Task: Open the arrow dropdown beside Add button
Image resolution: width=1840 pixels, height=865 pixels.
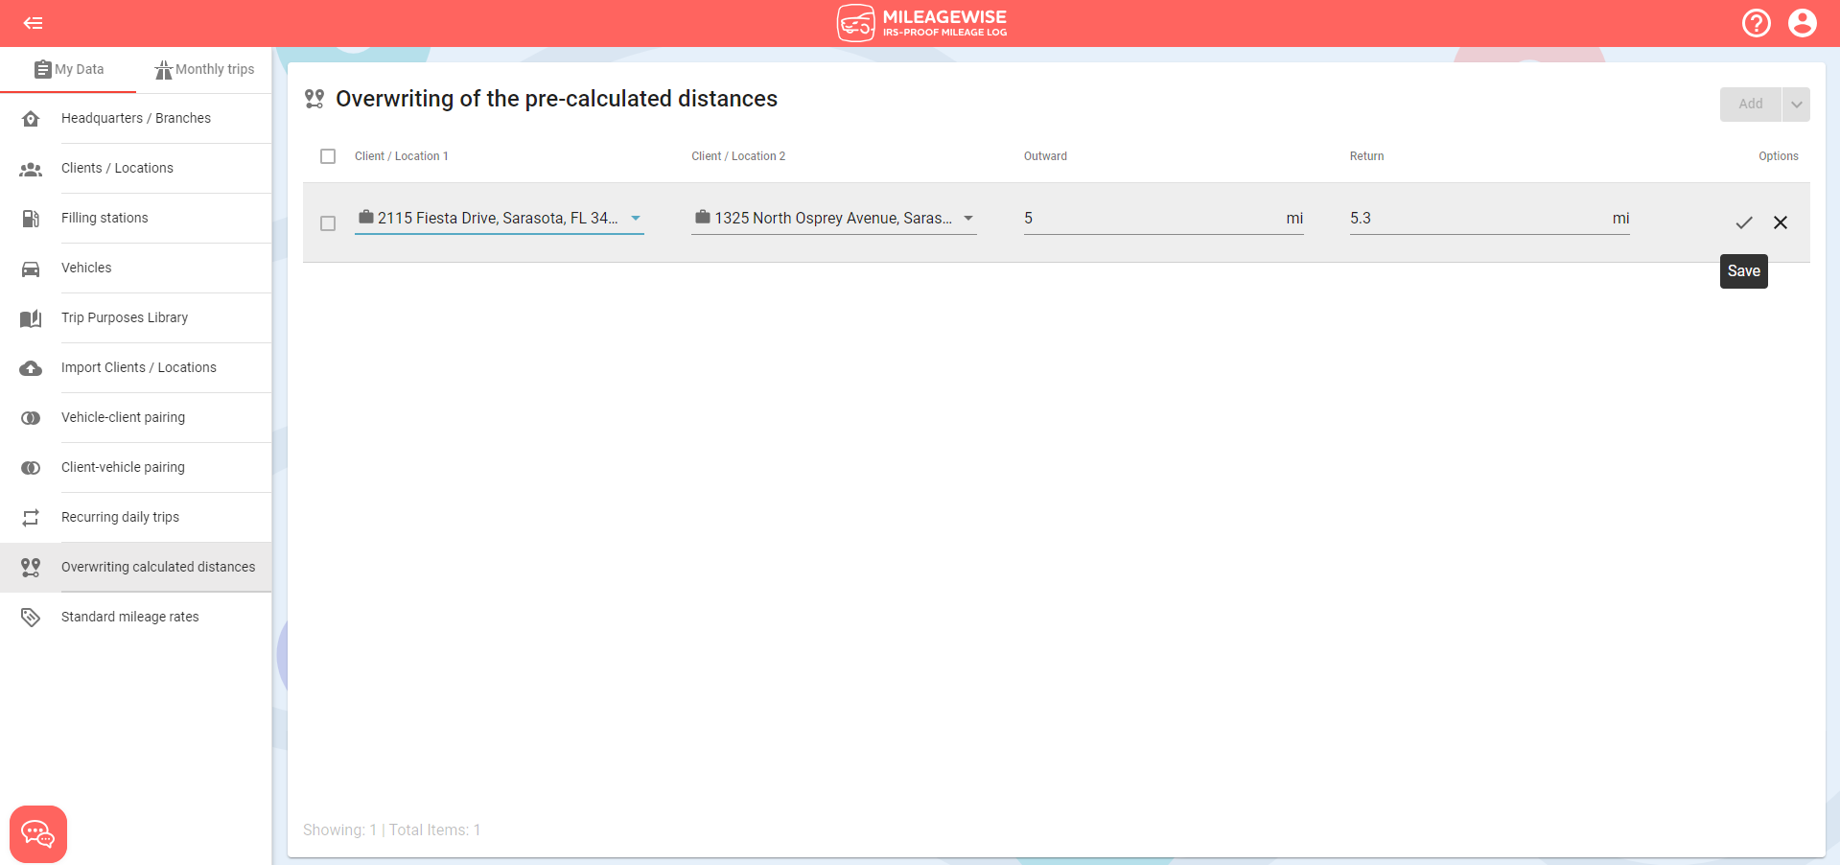Action: point(1796,105)
